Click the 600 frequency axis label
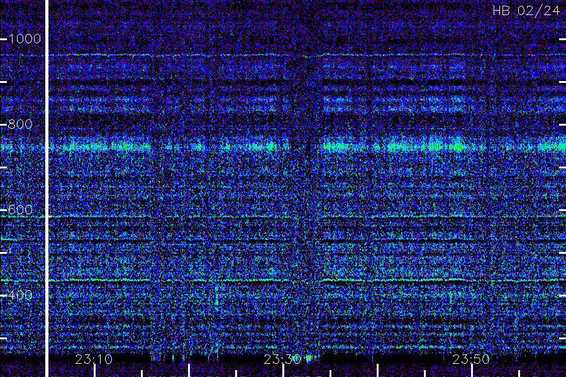The width and height of the screenshot is (566, 377). coord(20,210)
